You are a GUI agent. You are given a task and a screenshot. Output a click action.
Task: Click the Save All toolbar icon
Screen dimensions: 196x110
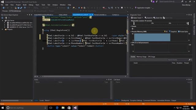pyautogui.click(x=21, y=8)
